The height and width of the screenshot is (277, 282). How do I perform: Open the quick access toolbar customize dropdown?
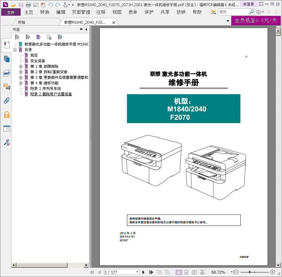(x=73, y=5)
